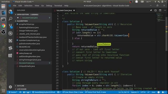Viewport: 168px width, 94px height.
Task: Select the toLowerCase.java editor tab
Action: coord(65,10)
